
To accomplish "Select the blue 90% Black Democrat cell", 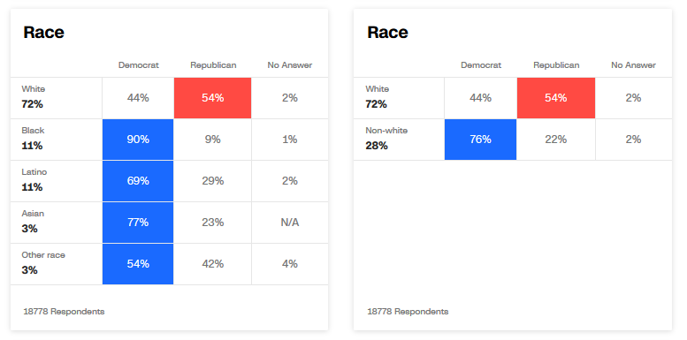I will (138, 140).
